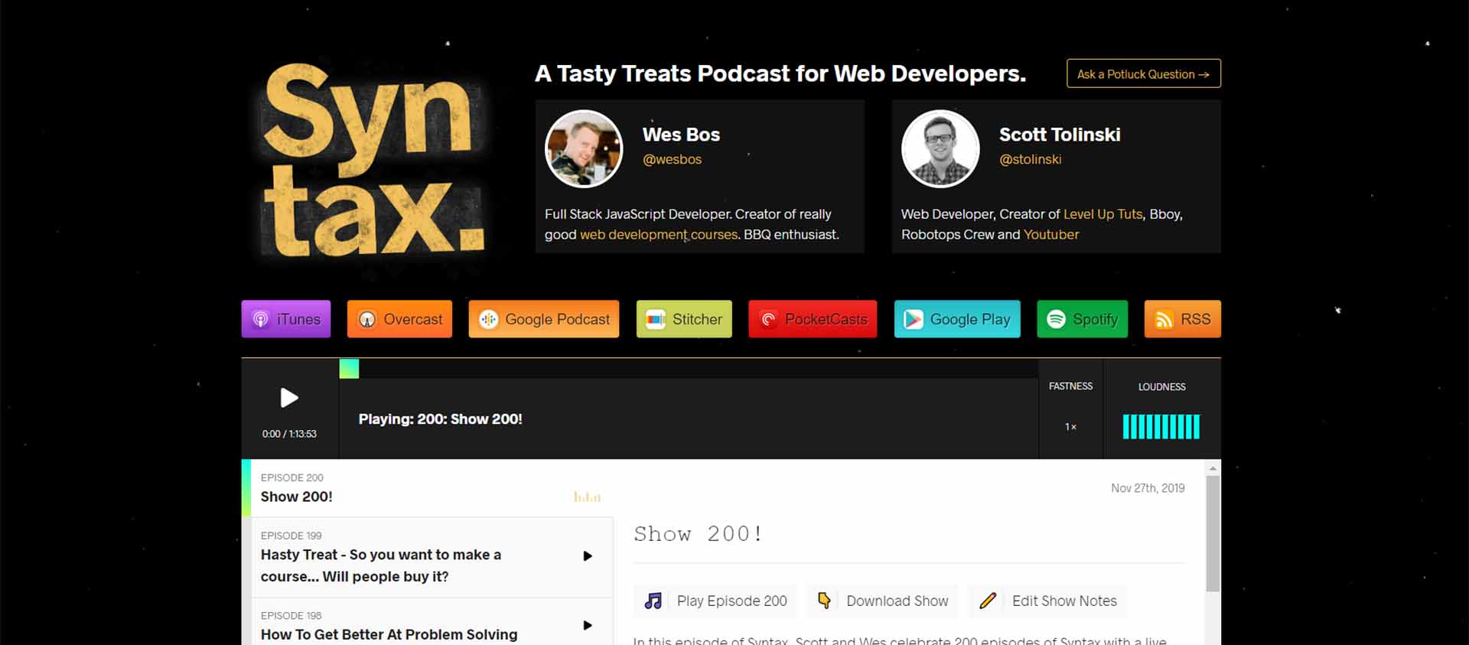The height and width of the screenshot is (645, 1469).
Task: Click the scrollbar up arrow
Action: coord(1213,467)
